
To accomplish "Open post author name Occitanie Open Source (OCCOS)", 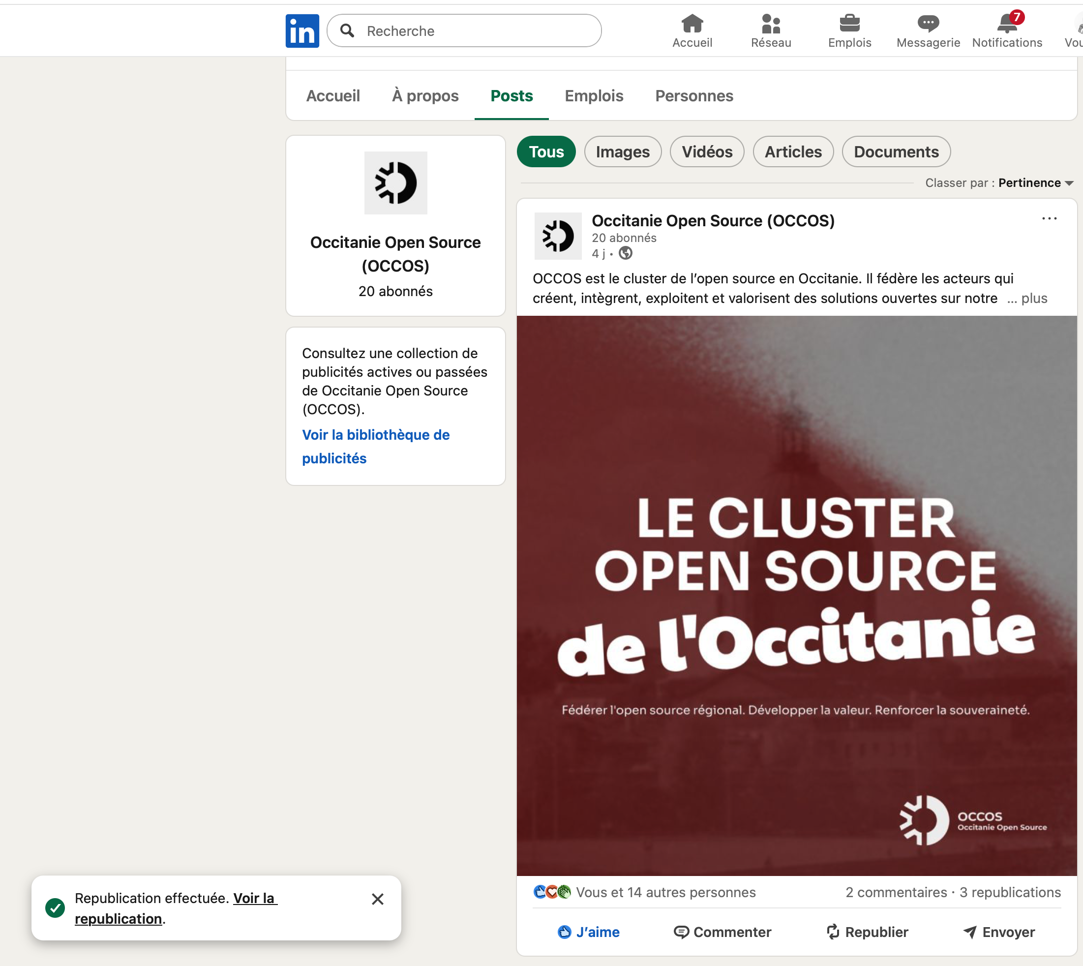I will coord(713,221).
